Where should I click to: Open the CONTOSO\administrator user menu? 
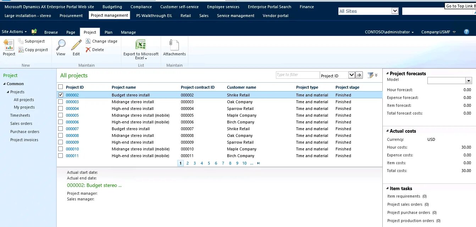[389, 32]
